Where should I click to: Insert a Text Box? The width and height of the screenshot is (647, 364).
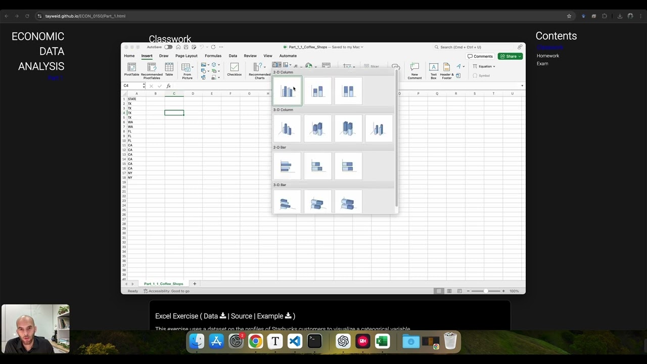point(433,71)
